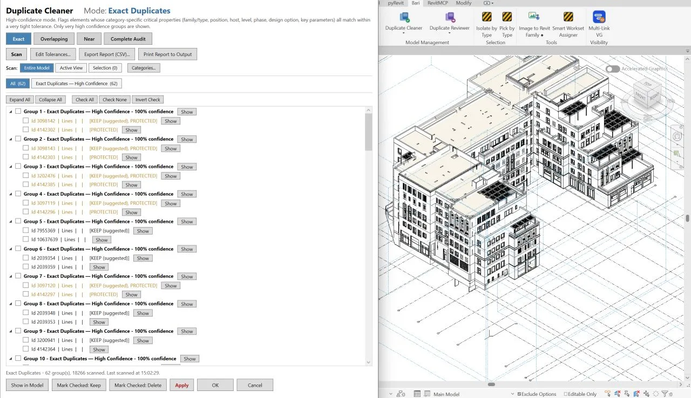This screenshot has height=398, width=691.
Task: Click Export Report (CSV) button
Action: click(x=107, y=54)
